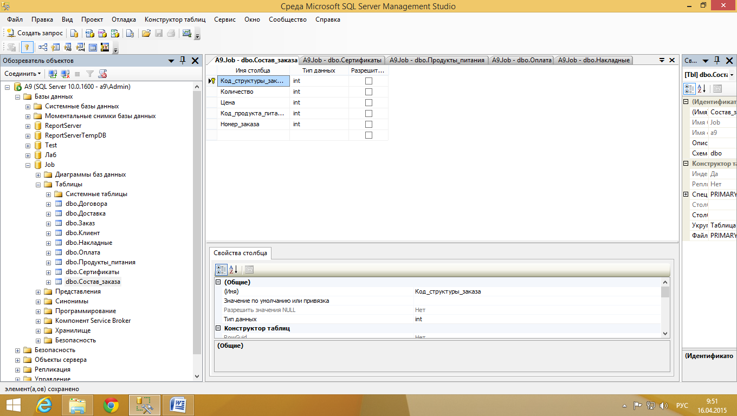Image resolution: width=737 pixels, height=416 pixels.
Task: Toggle Allow Nulls checkbox for Цена
Action: coord(368,102)
